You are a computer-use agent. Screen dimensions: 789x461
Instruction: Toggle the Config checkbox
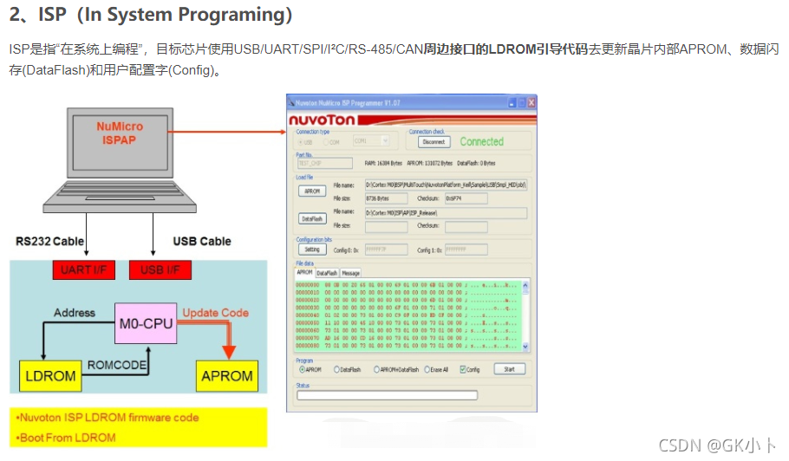463,369
